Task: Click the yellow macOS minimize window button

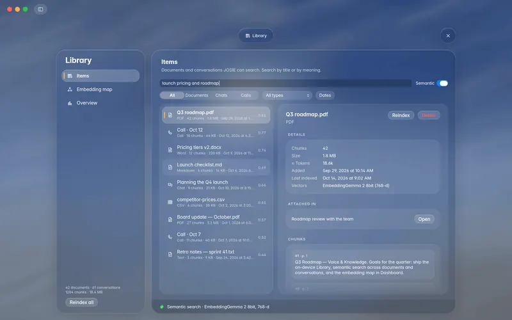Action: 17,9
